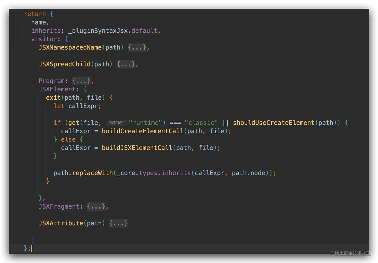
Task: Click the name shorthand property
Action: pos(38,22)
